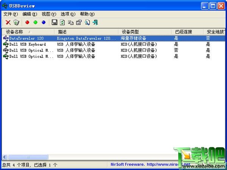This screenshot has width=227, height=170.
Task: Open the 选项(O) menu
Action: (68, 14)
